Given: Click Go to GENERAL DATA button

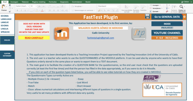Looking at the screenshot, I should coord(167,17).
